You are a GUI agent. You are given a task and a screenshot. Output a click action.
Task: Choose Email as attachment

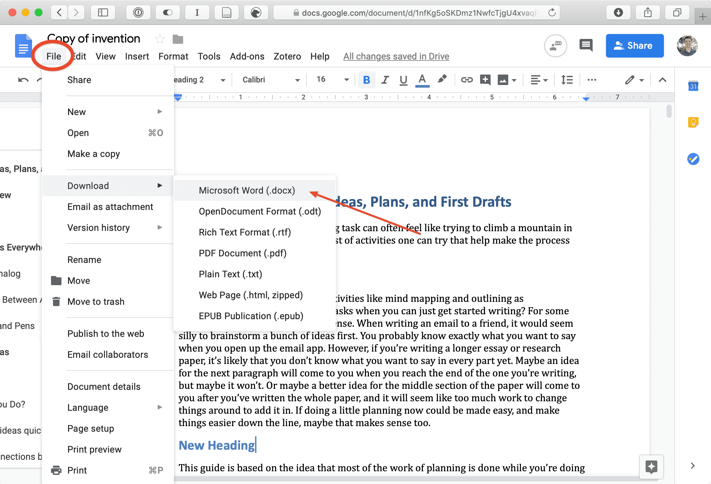click(108, 207)
